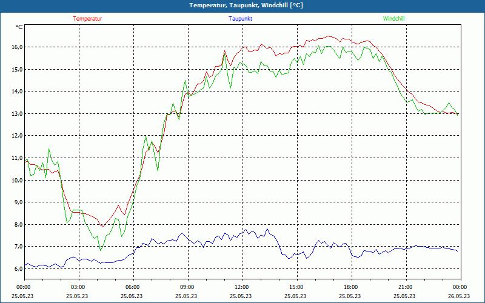Click the 11,0 y-axis value
Image resolution: width=485 pixels, height=303 pixels.
[19, 158]
